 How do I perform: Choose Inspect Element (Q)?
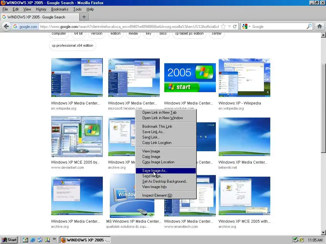(x=166, y=195)
